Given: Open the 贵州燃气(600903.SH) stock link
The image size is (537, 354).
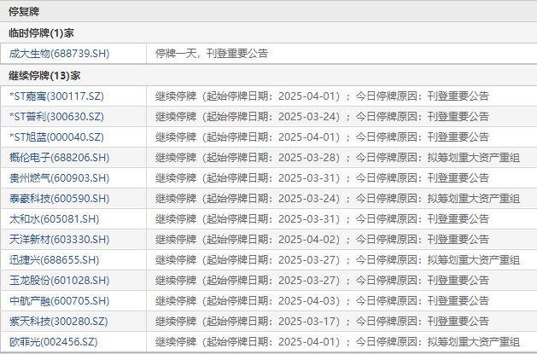Looking at the screenshot, I should click(59, 178).
